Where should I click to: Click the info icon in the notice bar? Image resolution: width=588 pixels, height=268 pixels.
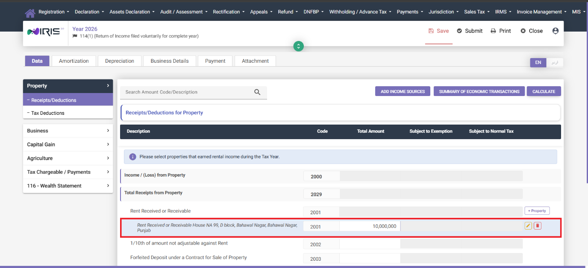coord(132,157)
